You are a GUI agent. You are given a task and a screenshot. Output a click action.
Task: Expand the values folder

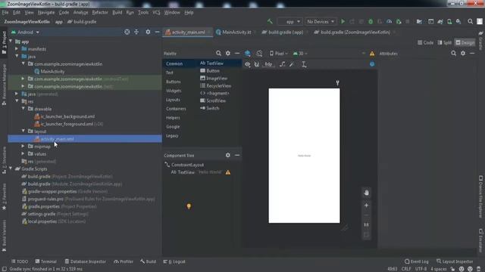23,153
